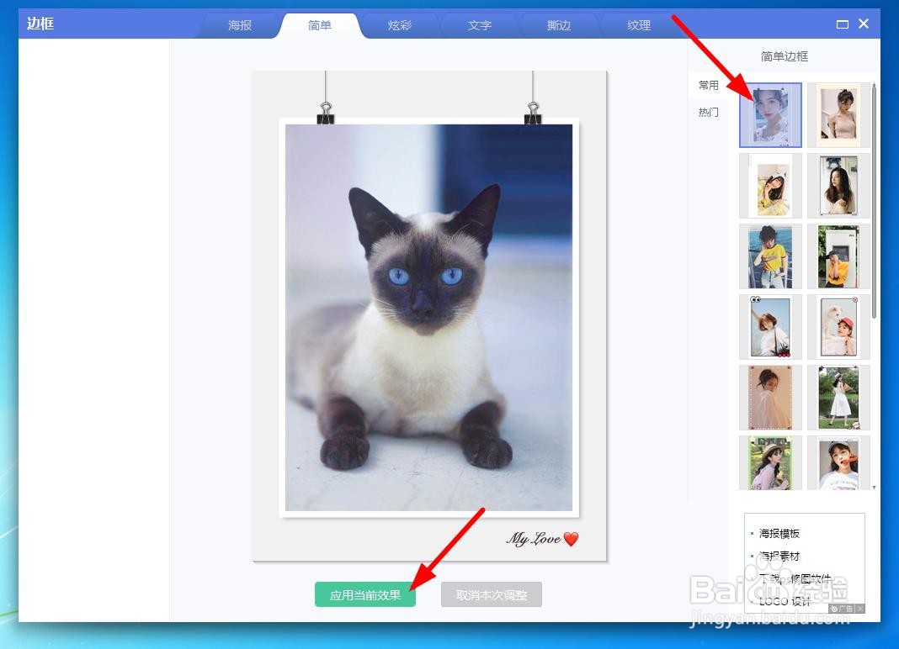The width and height of the screenshot is (899, 649).
Task: Open the 纹理 border tab
Action: coord(639,25)
